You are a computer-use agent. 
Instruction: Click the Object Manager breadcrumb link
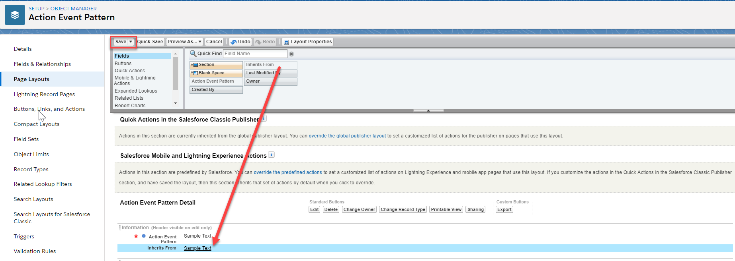(73, 8)
